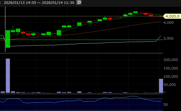
Task: Click the oscillator axis label 50
Action: pos(165,105)
